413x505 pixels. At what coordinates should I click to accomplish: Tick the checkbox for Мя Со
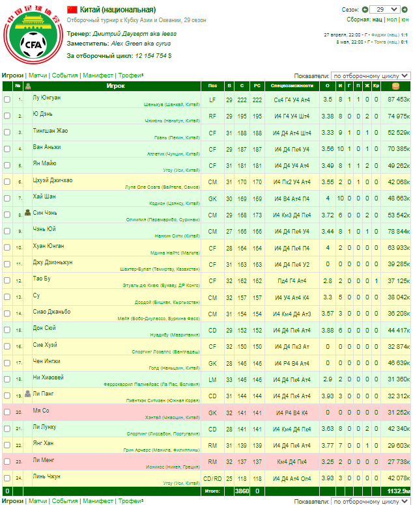pos(7,412)
